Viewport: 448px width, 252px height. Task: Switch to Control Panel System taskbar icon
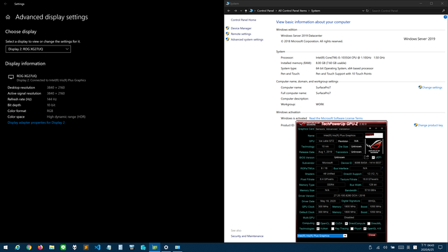pyautogui.click(x=177, y=247)
